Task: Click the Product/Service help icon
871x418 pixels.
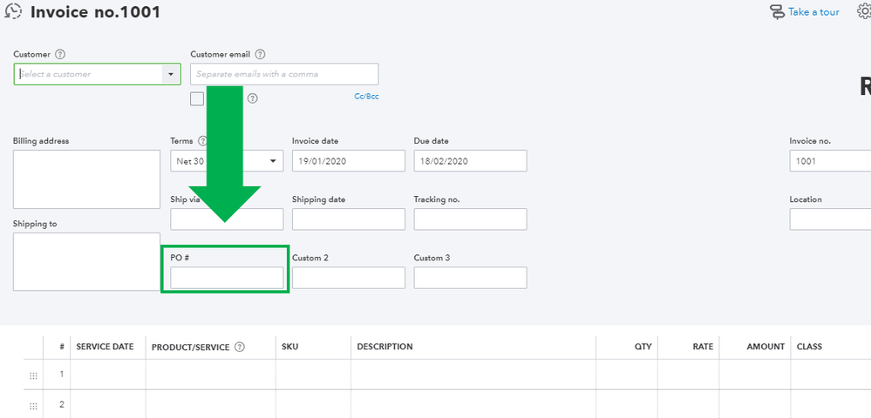Action: pos(240,347)
